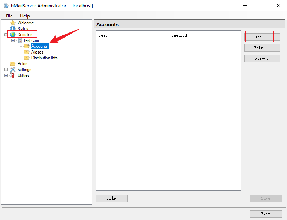Select the Accounts tree label
The height and width of the screenshot is (220, 287).
[x=39, y=46]
